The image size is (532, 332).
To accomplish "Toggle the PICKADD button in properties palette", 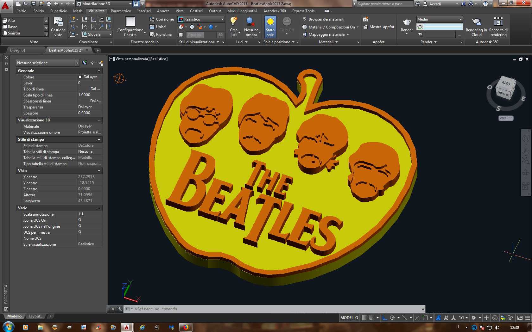I will (x=85, y=63).
